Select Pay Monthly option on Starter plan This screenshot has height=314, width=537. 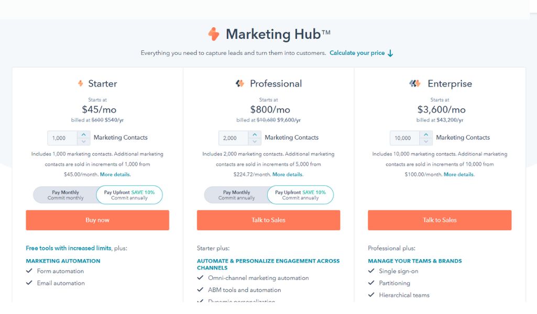(65, 195)
